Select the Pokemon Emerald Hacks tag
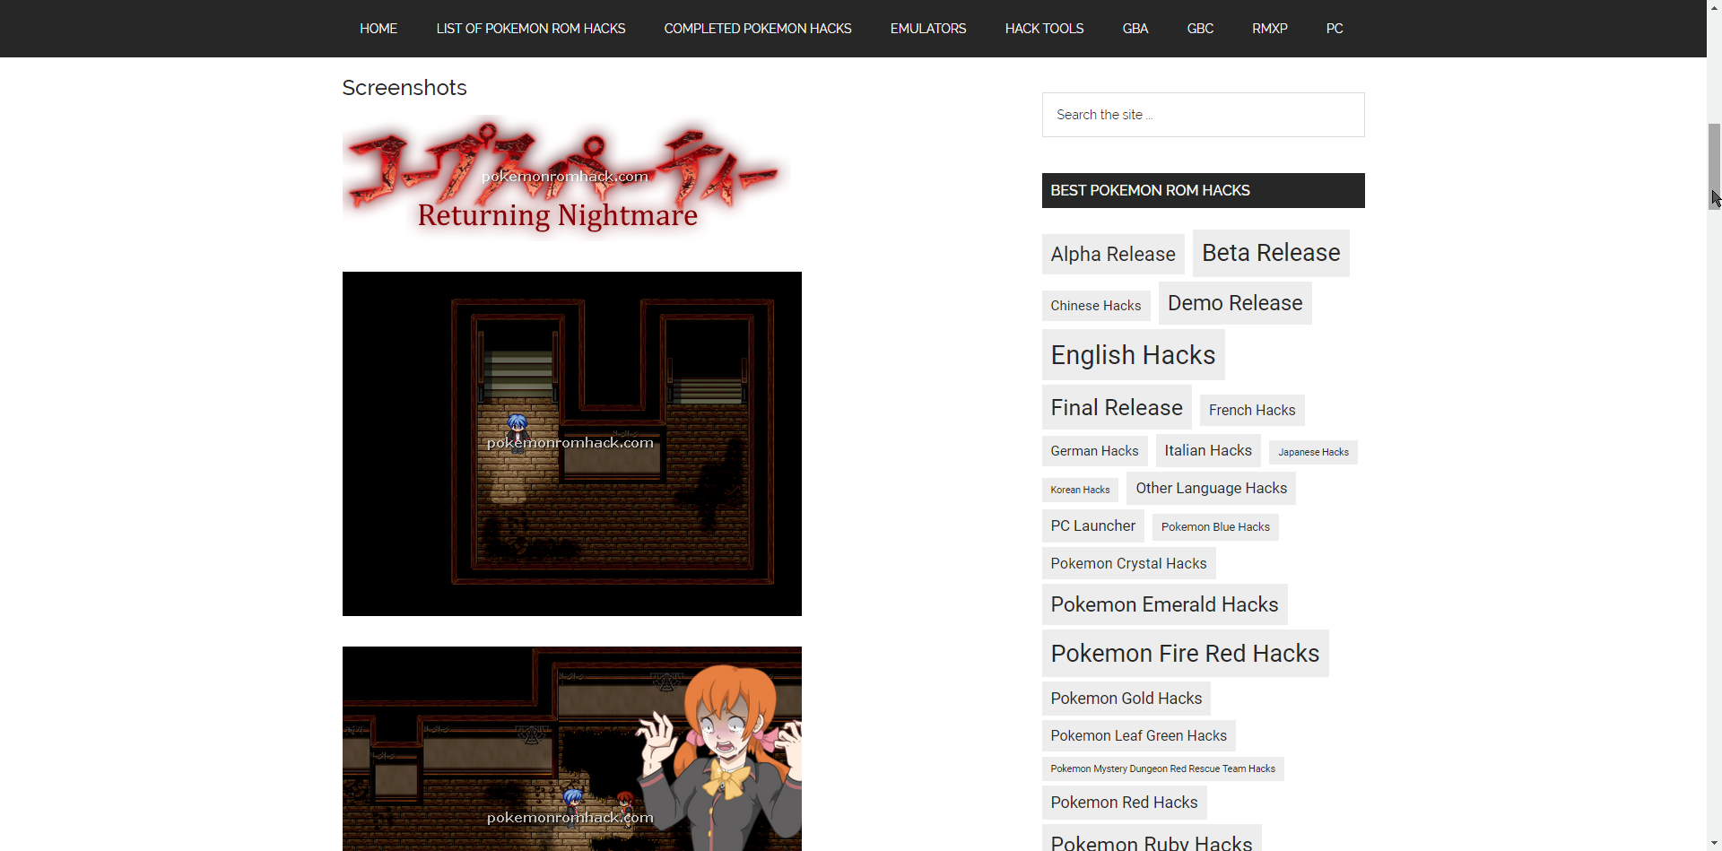 [x=1163, y=604]
